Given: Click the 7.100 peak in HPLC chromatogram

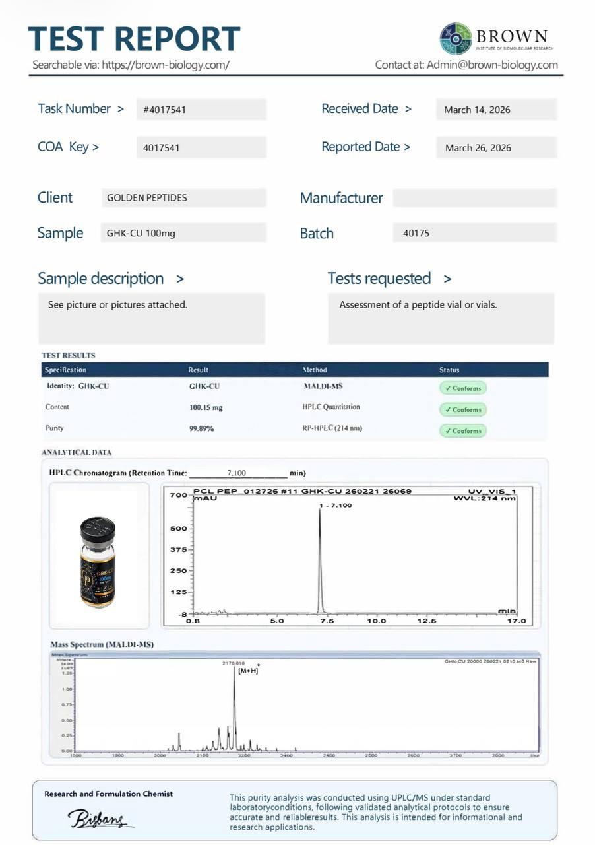Looking at the screenshot, I should click(321, 560).
